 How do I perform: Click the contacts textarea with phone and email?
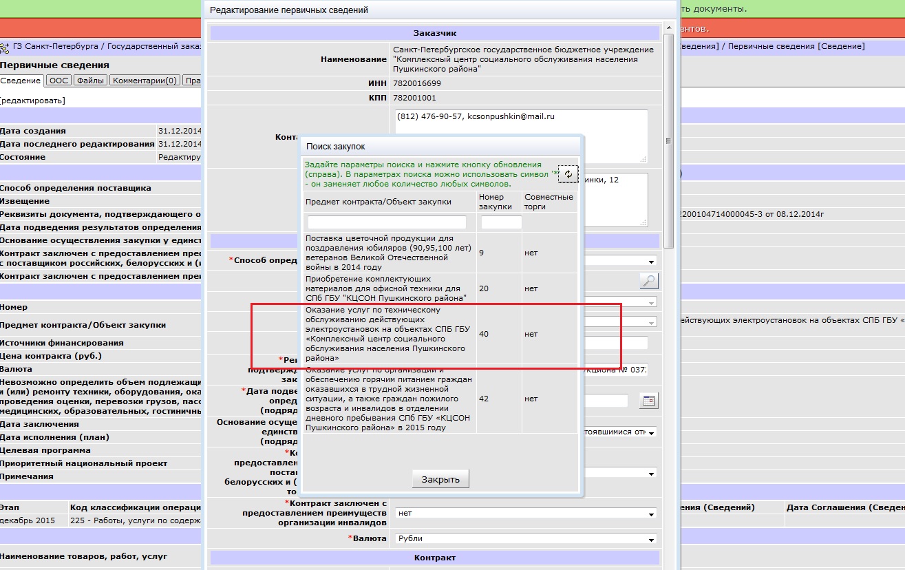click(521, 136)
